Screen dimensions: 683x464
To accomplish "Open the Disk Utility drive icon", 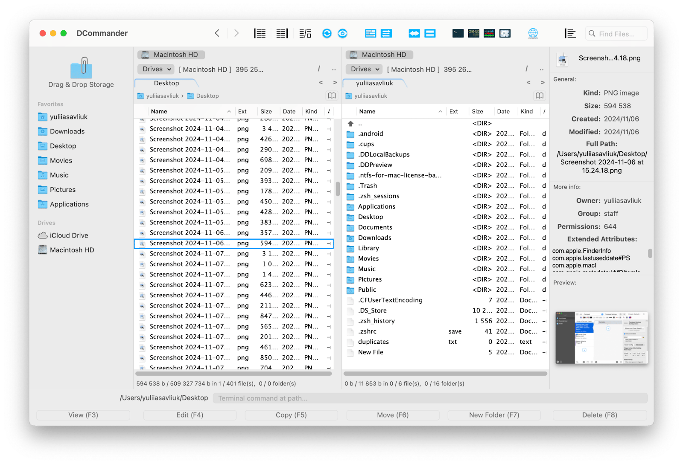I will (x=505, y=34).
